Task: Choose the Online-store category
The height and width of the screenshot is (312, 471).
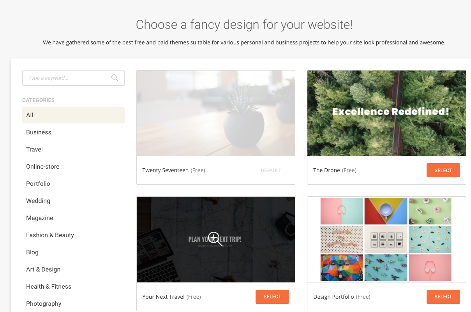Action: pyautogui.click(x=43, y=167)
